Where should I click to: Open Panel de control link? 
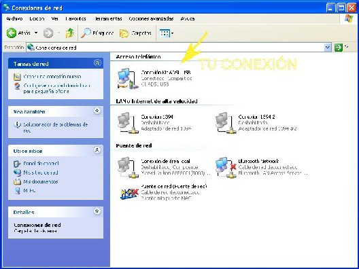[x=41, y=163]
